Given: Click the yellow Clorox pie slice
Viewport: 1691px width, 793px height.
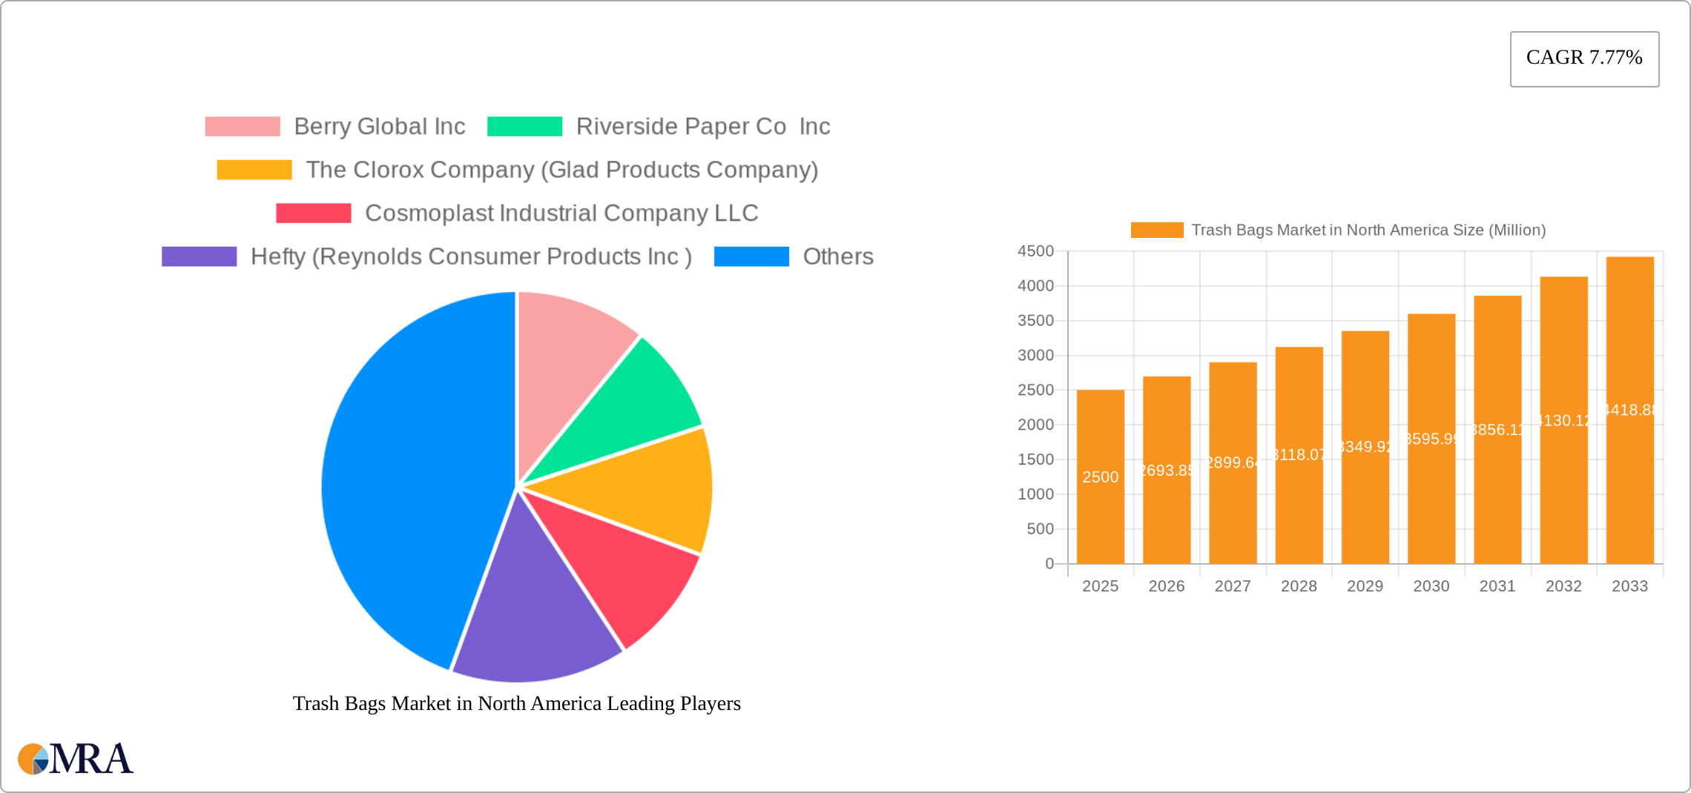Looking at the screenshot, I should pyautogui.click(x=645, y=493).
